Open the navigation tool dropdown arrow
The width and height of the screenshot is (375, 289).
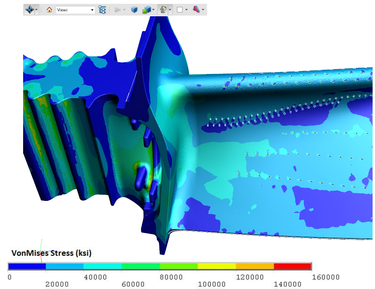(x=36, y=10)
